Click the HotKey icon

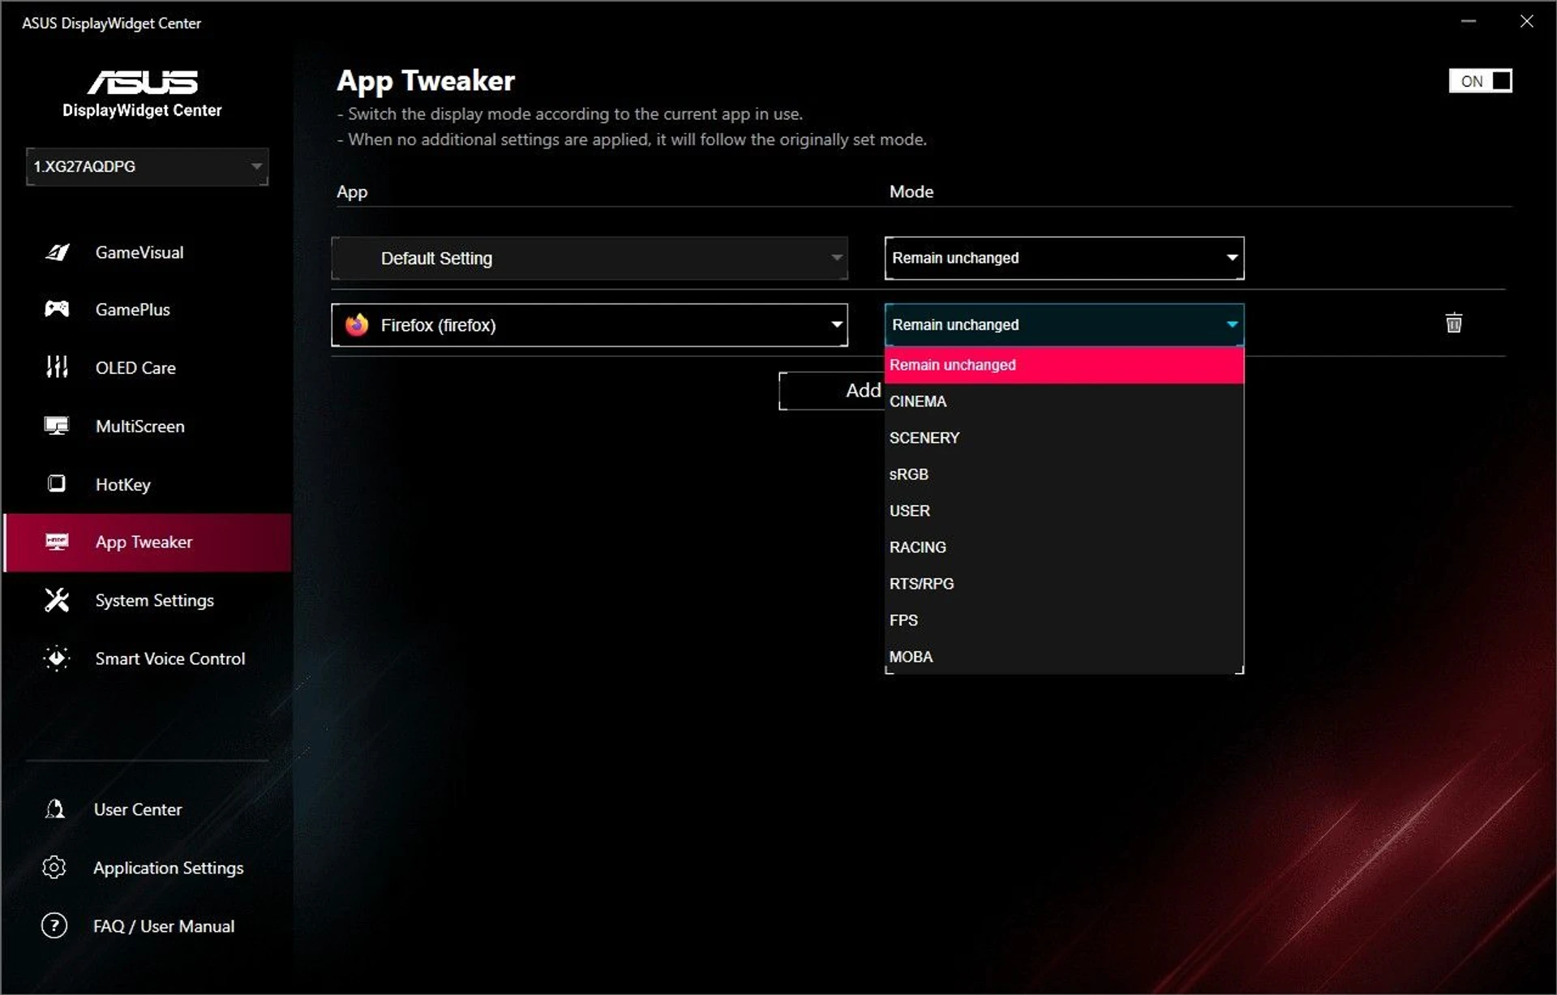(57, 484)
